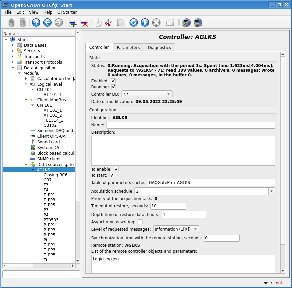This screenshot has width=292, height=288.
Task: Click the Table of parameters cache field
Action: [x=211, y=182]
